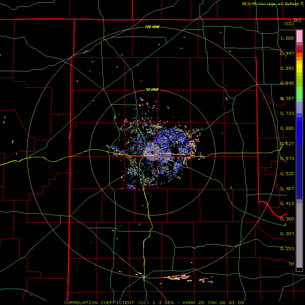Click the TH legend label
This screenshot has width=305, height=305.
pos(291,264)
